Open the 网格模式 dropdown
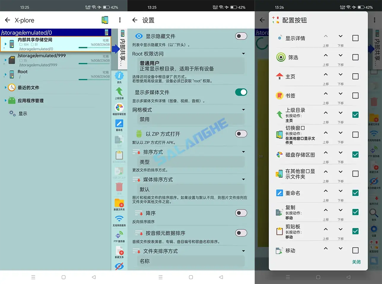Image resolution: width=382 pixels, height=284 pixels. tap(243, 110)
